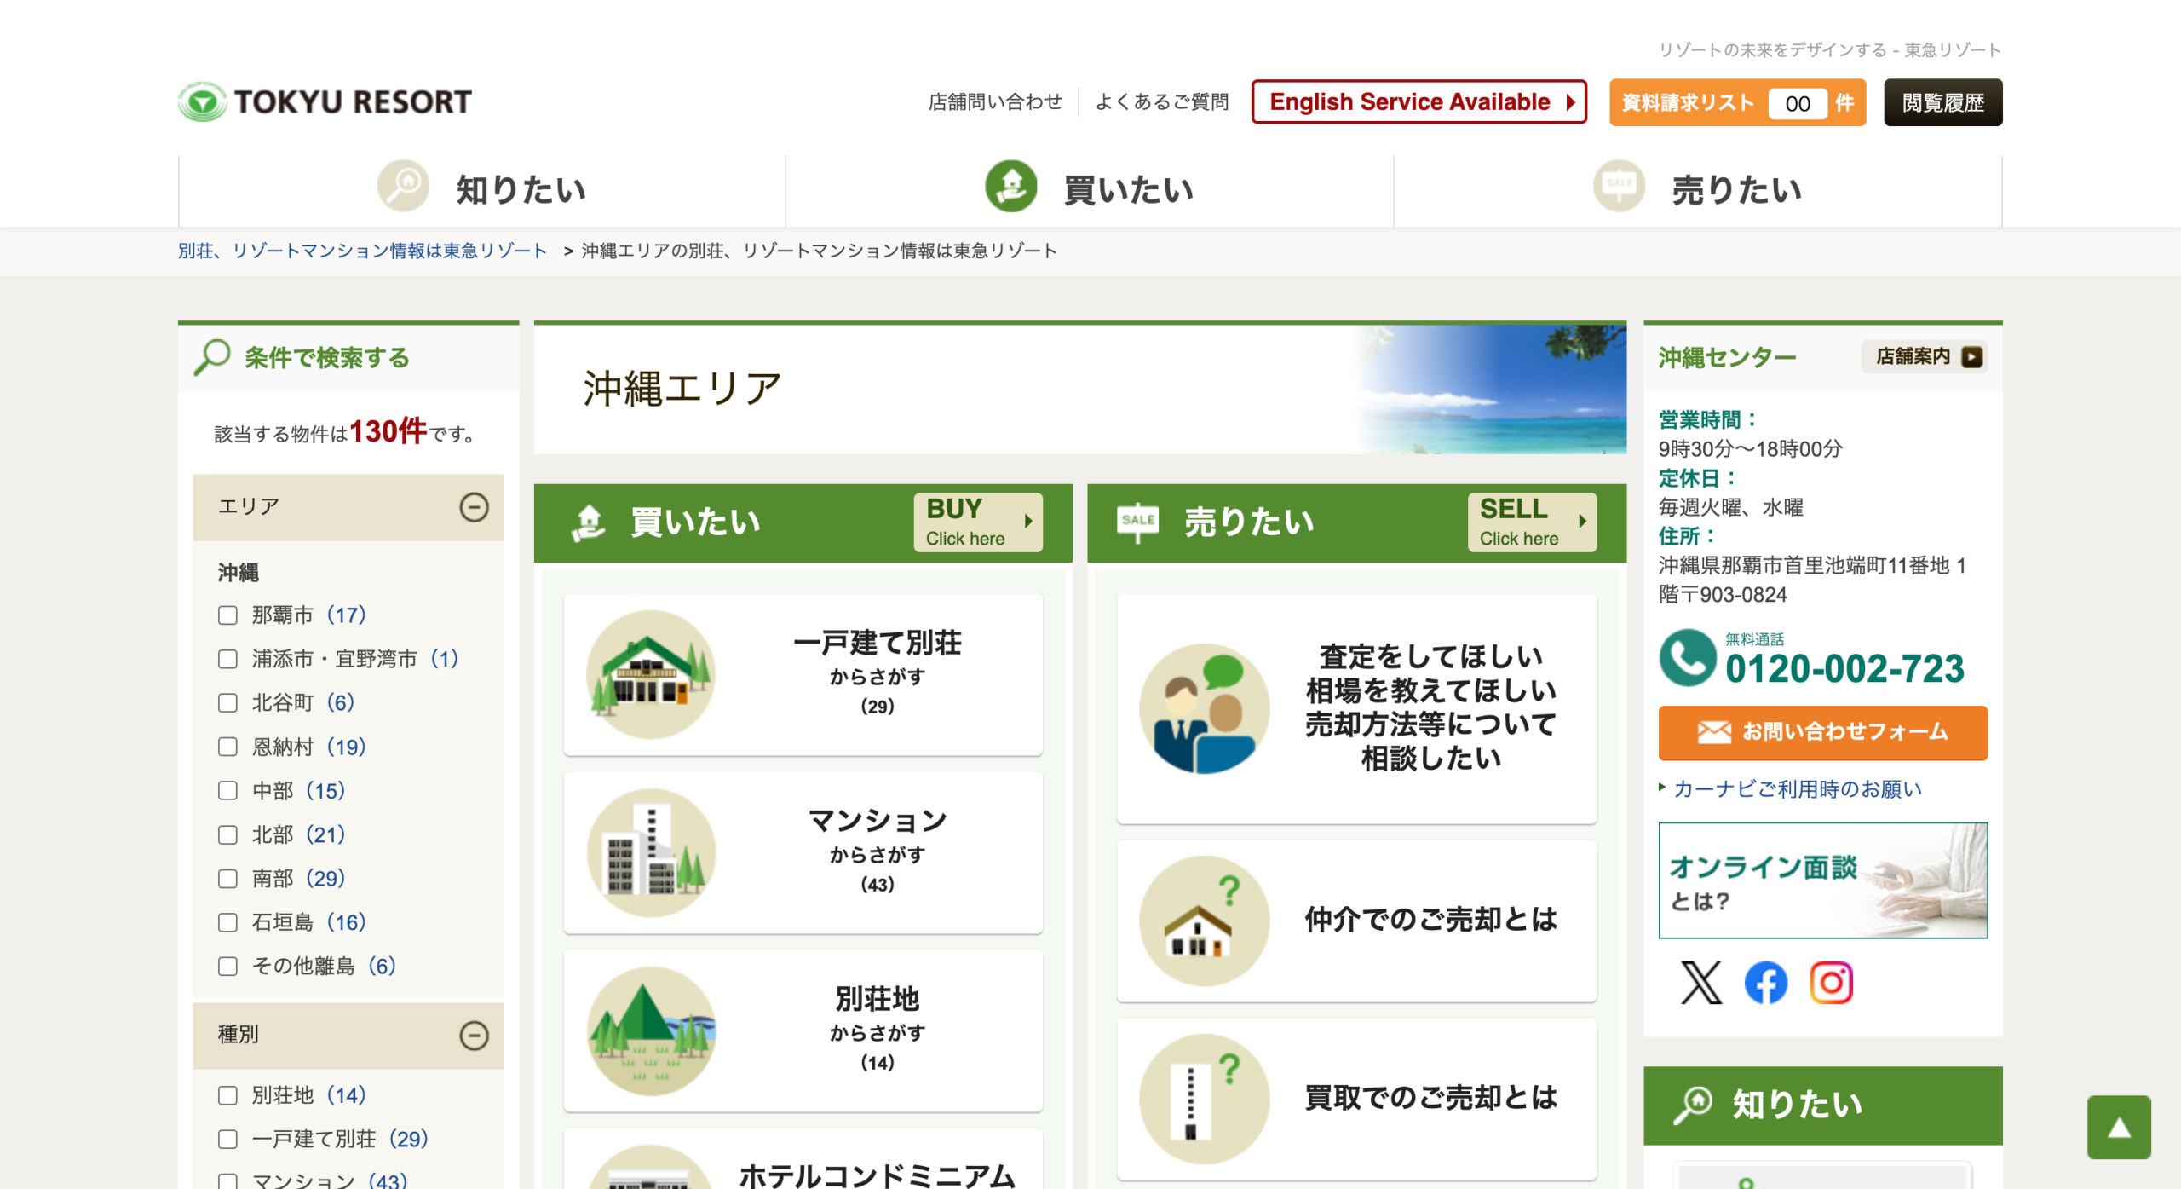Open the X (Twitter) social icon
Image resolution: width=2181 pixels, height=1189 pixels.
click(x=1700, y=983)
